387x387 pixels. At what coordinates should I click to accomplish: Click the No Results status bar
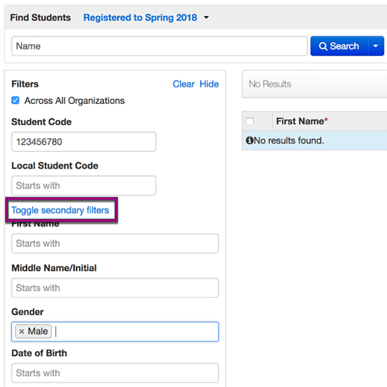pyautogui.click(x=315, y=84)
